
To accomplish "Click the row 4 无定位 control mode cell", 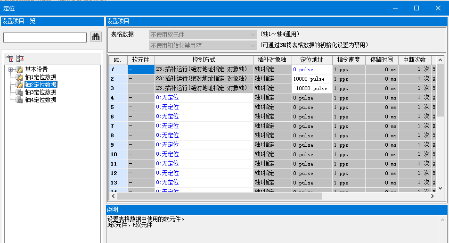I will [204, 98].
